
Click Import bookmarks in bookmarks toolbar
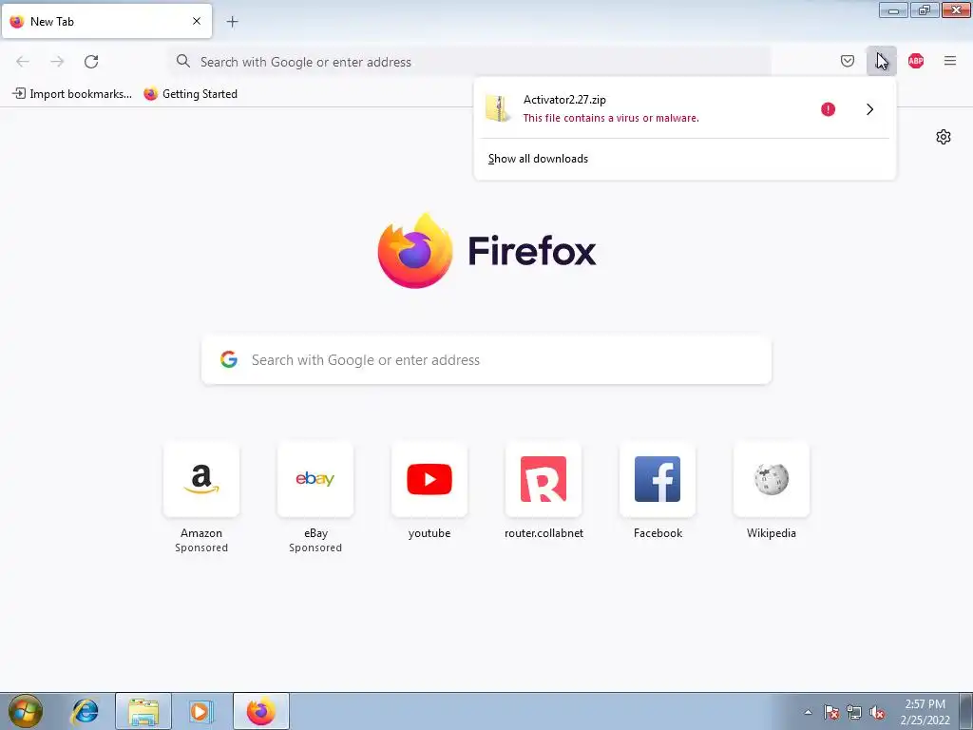[x=72, y=94]
